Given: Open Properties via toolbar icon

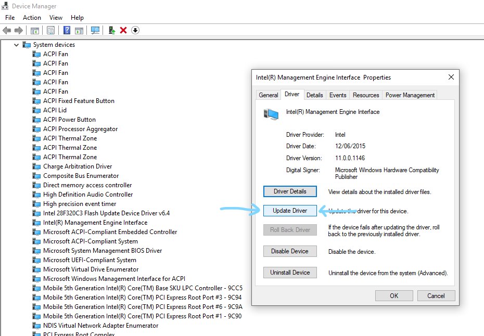Looking at the screenshot, I should click(x=51, y=30).
